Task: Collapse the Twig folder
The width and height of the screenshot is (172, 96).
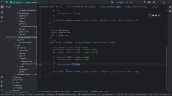Action: pyautogui.click(x=13, y=45)
